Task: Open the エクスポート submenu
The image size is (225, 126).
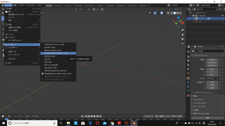Action: (22, 48)
